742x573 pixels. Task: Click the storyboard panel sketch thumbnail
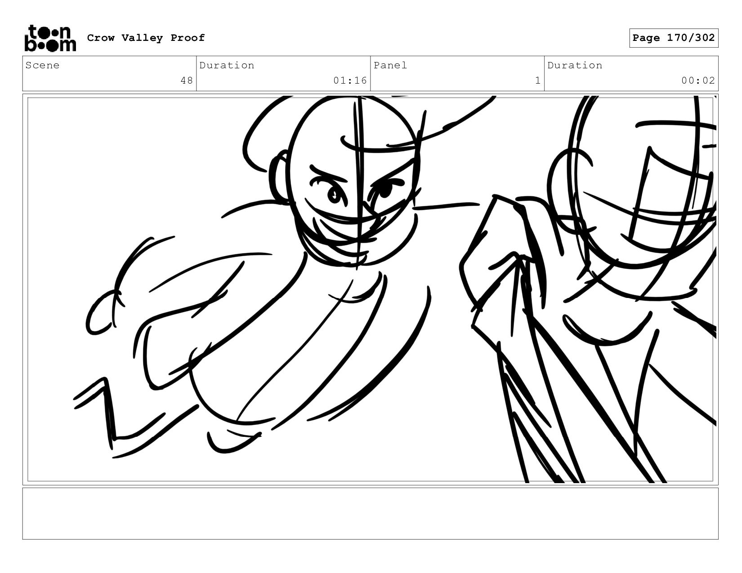tap(371, 289)
